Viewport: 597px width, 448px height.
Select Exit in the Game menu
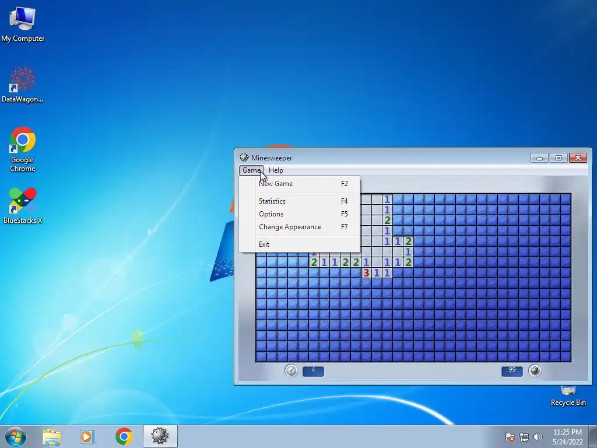[300, 244]
